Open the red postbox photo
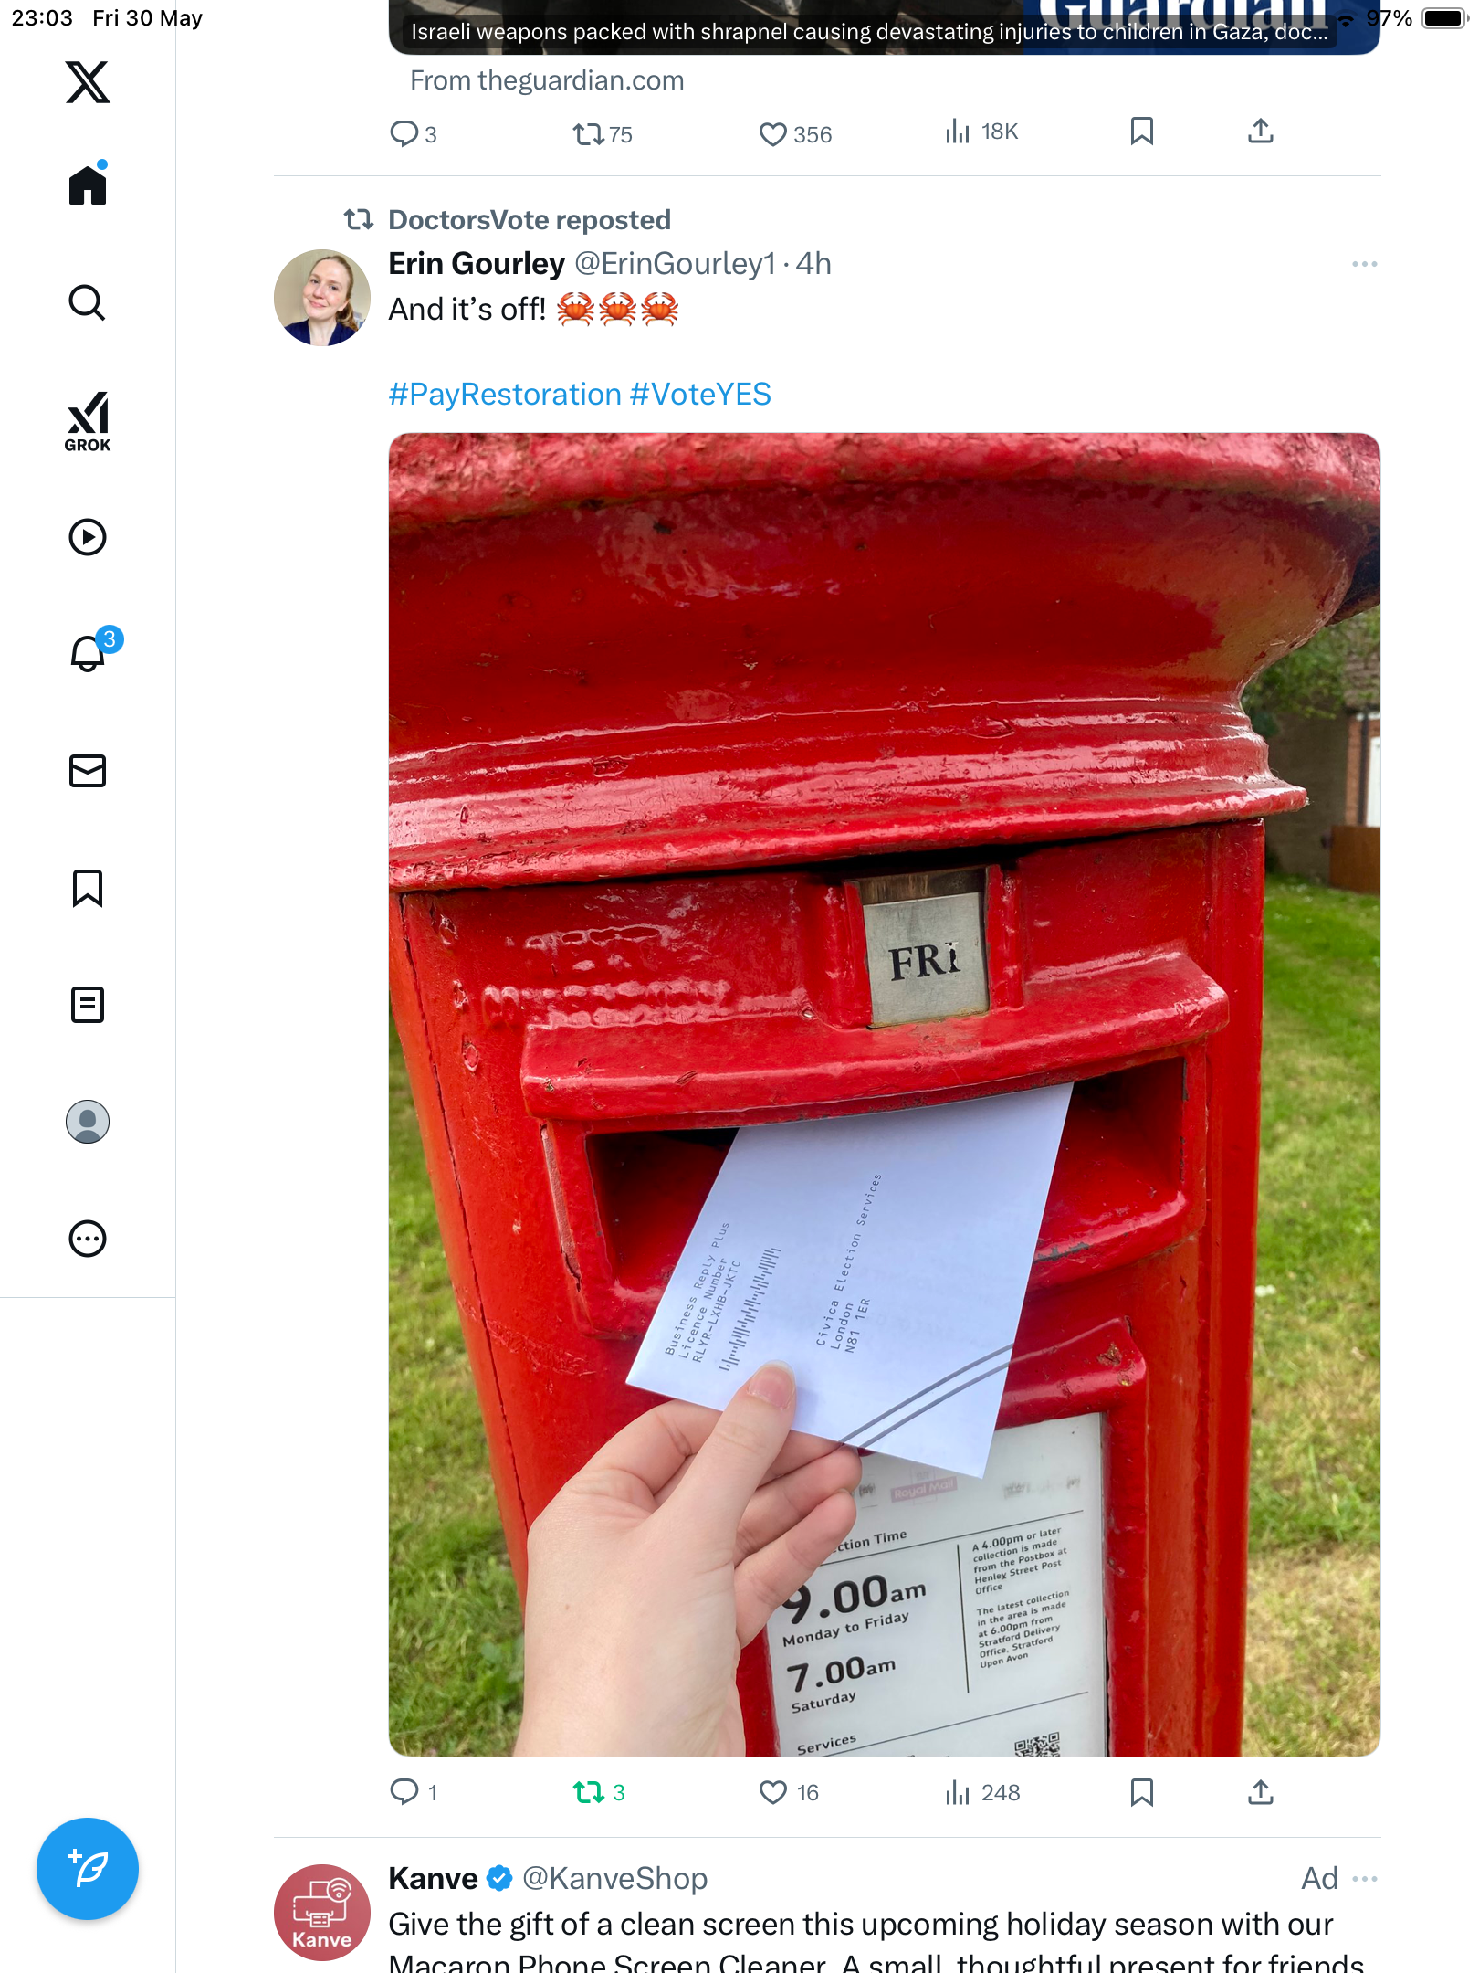Image resolution: width=1479 pixels, height=1973 pixels. coord(884,1094)
